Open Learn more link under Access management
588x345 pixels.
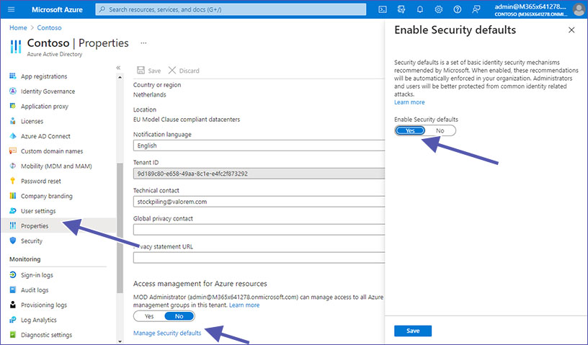tap(244, 305)
